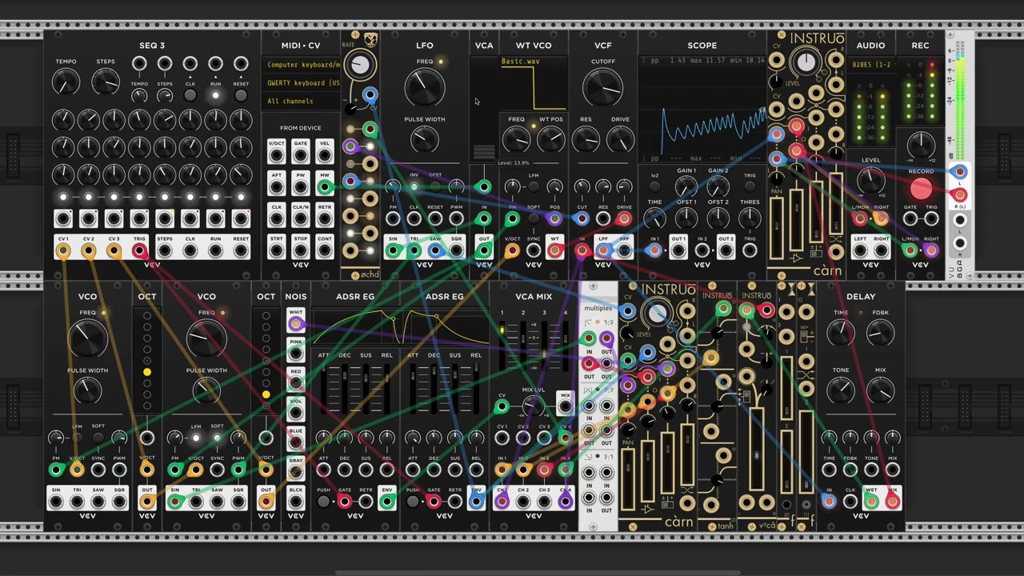Select the lit yellow octave on left OCT
The image size is (1024, 576).
147,372
